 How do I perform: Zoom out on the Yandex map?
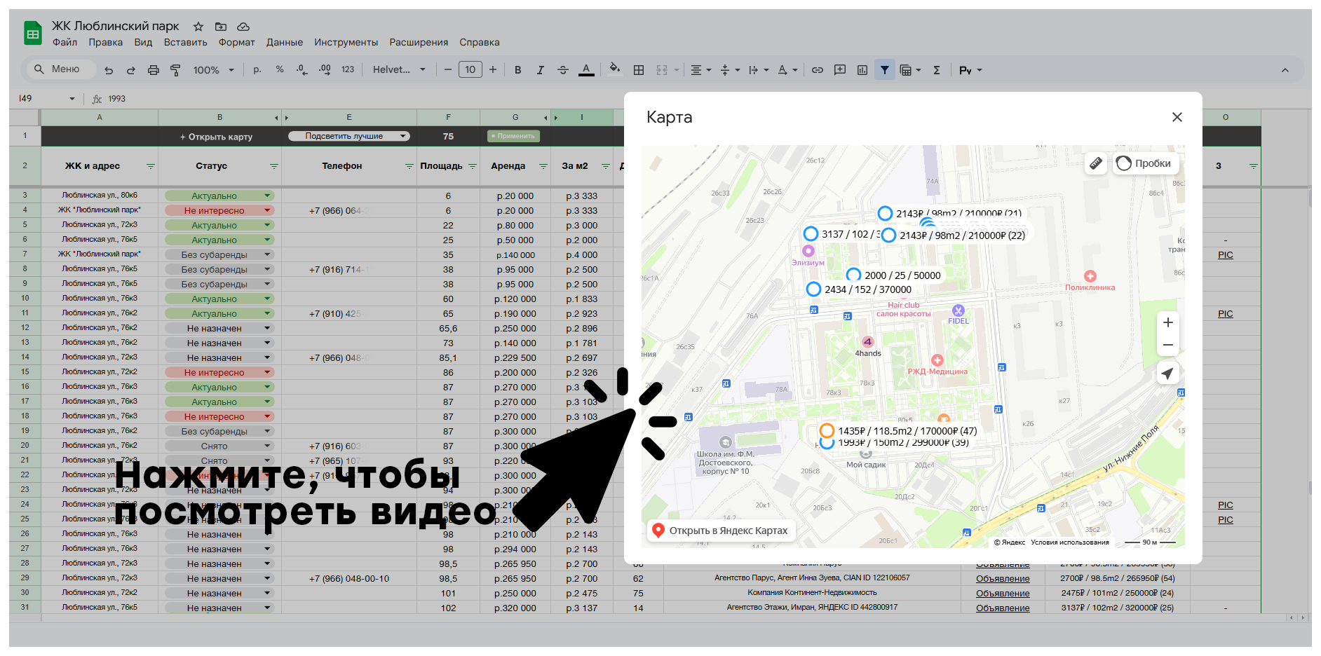click(x=1167, y=345)
